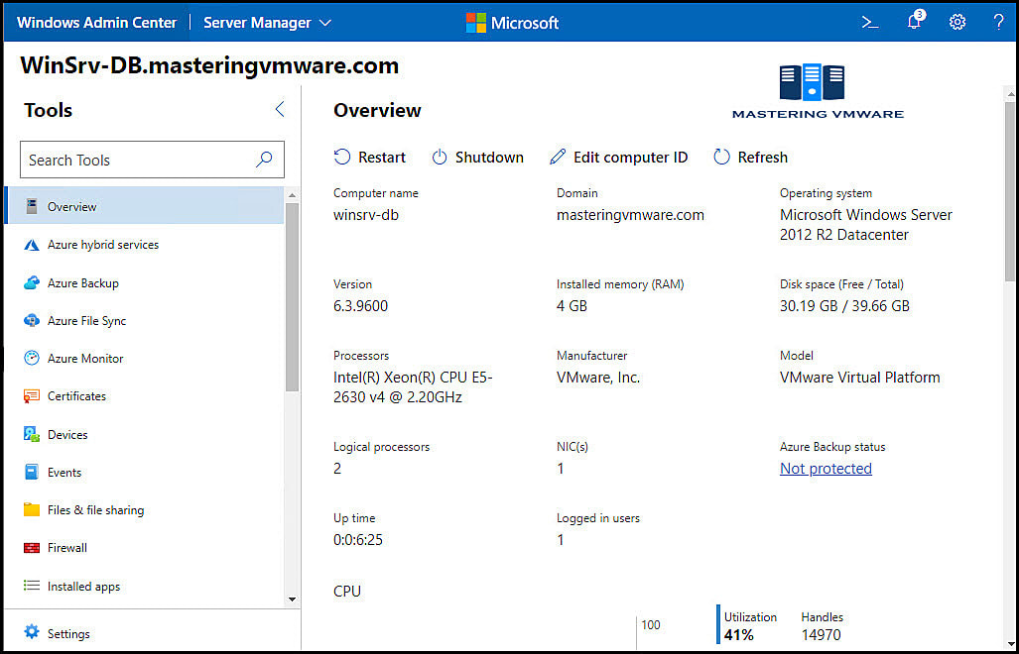Click the Overview page heading
The height and width of the screenshot is (654, 1019).
coord(377,110)
